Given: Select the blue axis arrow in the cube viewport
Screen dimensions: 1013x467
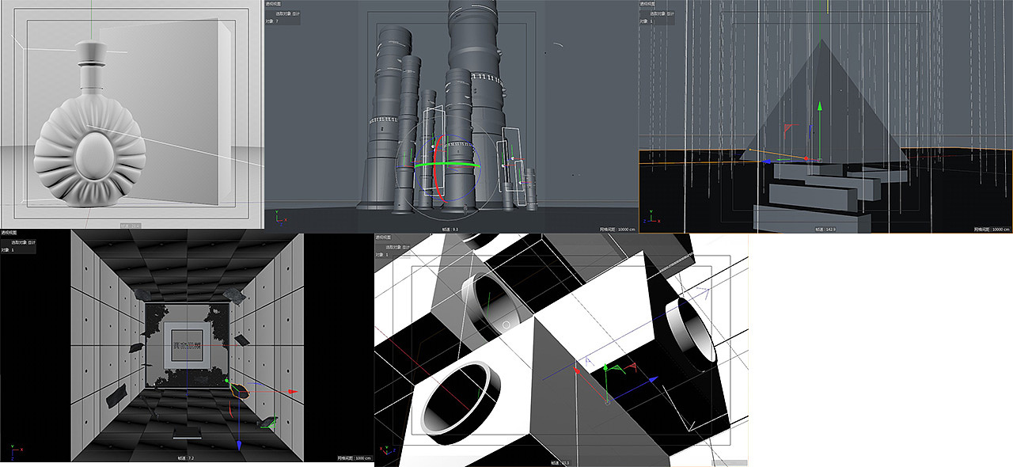Looking at the screenshot, I should tap(654, 380).
